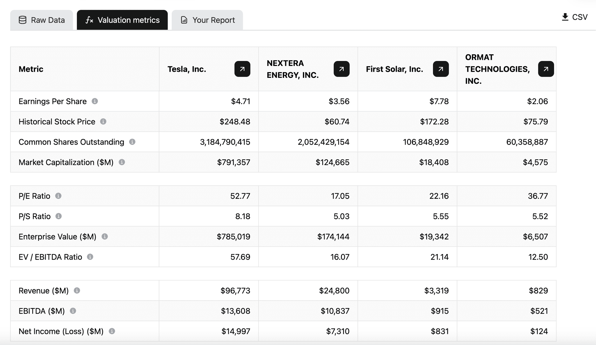The height and width of the screenshot is (345, 596).
Task: Click the Earnings Per Share row label
Action: [53, 101]
